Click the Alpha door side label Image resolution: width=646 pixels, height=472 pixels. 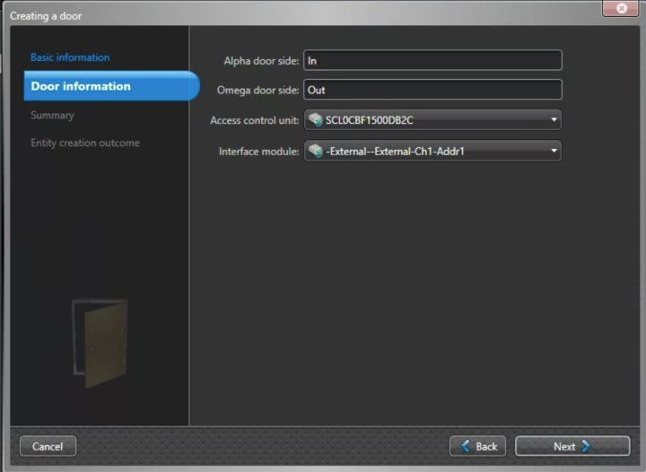coord(261,61)
